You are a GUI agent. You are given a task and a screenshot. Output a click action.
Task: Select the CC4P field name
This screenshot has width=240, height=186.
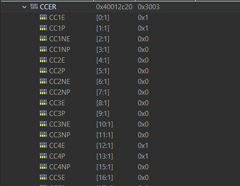pos(57,156)
